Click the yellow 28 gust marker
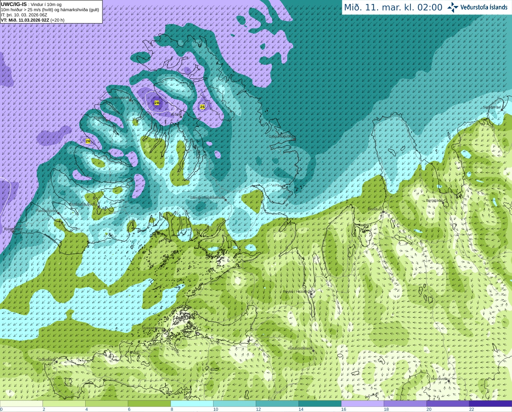 pos(157,103)
